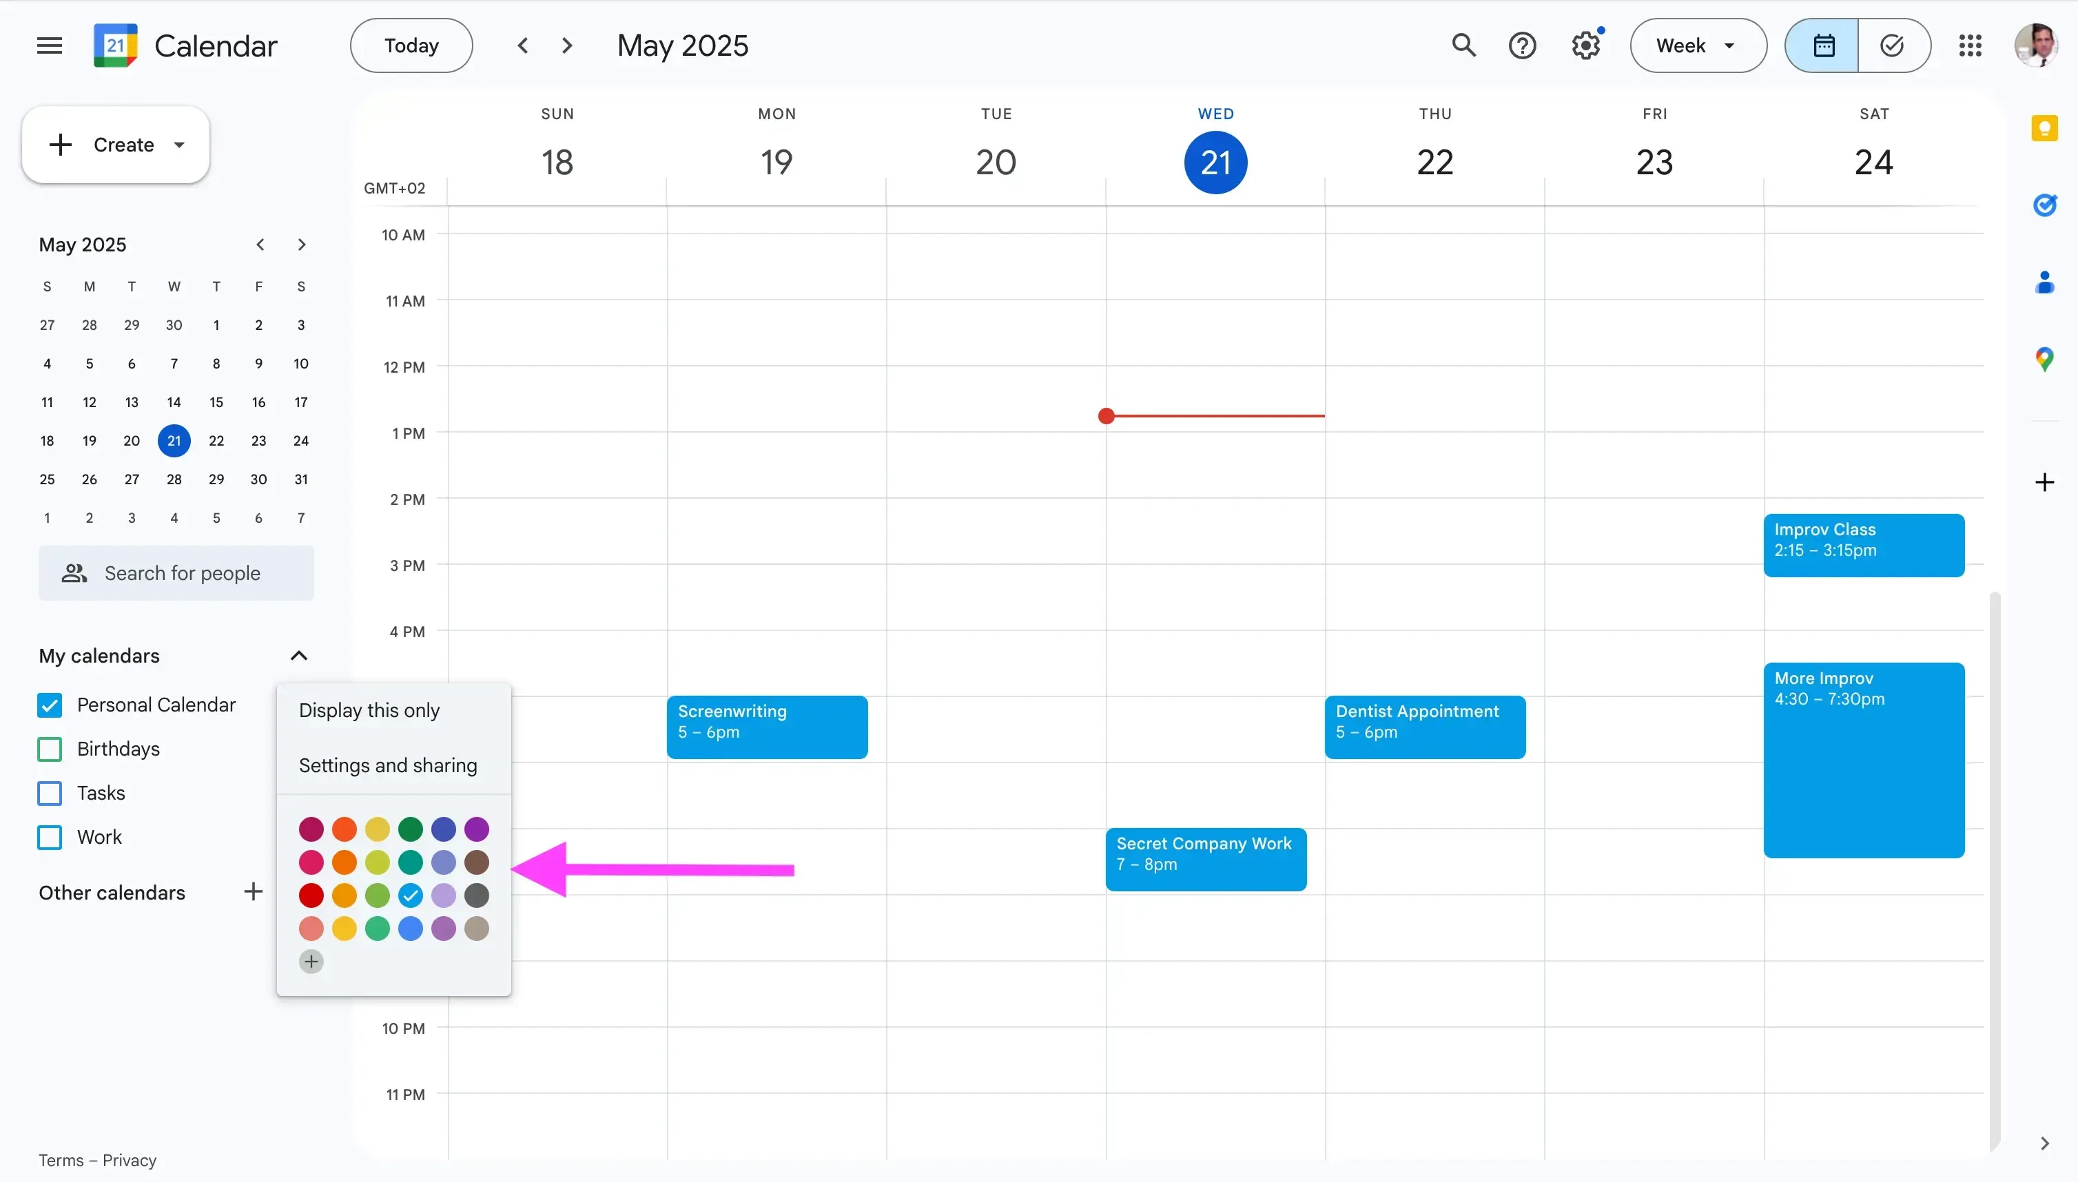Open Google Keep in the side panel
This screenshot has height=1182, width=2078.
[x=2045, y=127]
